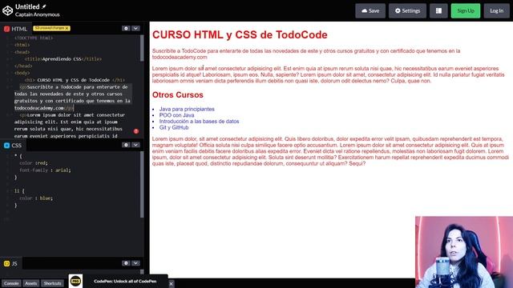Click the h1 line in HTML editor
Image resolution: width=513 pixels, height=288 pixels.
(75, 80)
